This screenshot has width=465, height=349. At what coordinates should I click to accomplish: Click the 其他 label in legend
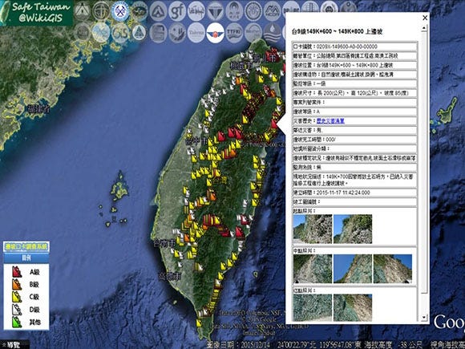pyautogui.click(x=35, y=323)
